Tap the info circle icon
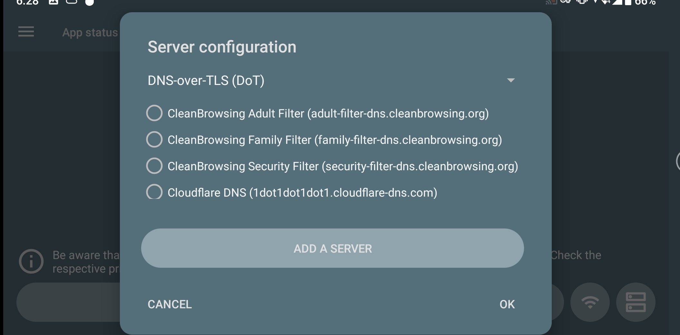The width and height of the screenshot is (680, 335). pos(31,261)
